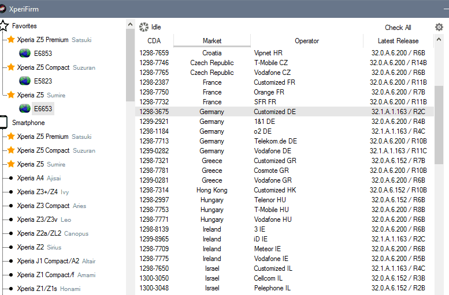Select Xperia Z1 Compact/f Amami device
Image resolution: width=449 pixels, height=295 pixels.
(x=56, y=275)
